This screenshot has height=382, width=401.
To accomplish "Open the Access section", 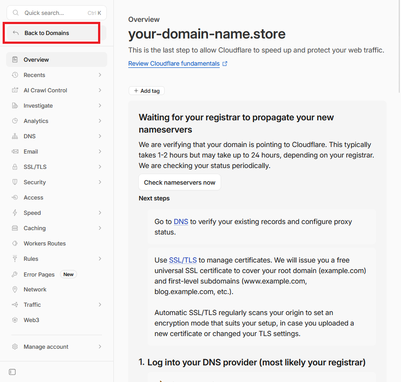I will click(x=56, y=197).
